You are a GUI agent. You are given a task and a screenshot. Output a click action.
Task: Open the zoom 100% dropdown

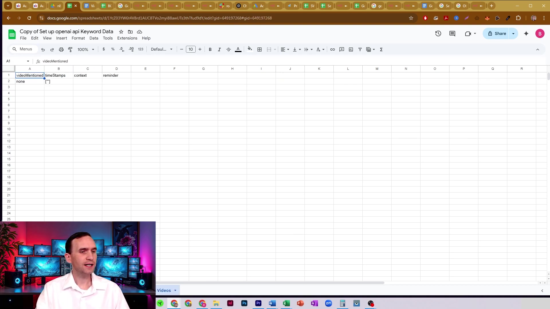(86, 49)
